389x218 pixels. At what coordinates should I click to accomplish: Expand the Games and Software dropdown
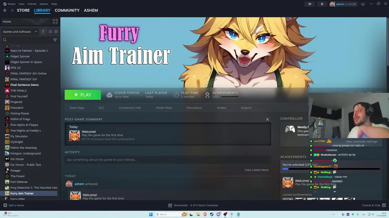[20, 31]
